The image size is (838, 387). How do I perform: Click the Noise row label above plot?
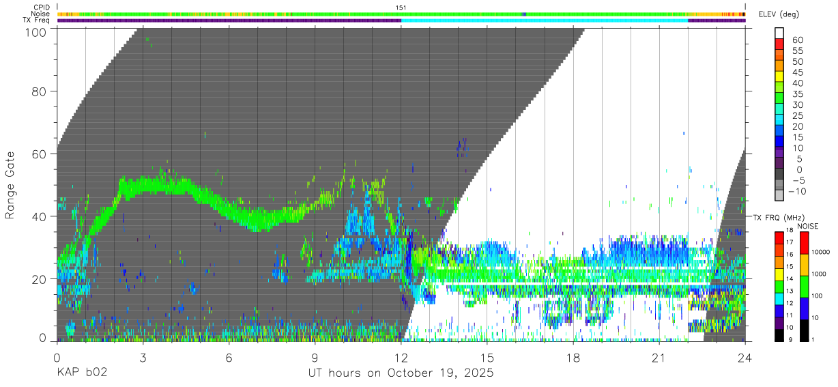(x=40, y=14)
